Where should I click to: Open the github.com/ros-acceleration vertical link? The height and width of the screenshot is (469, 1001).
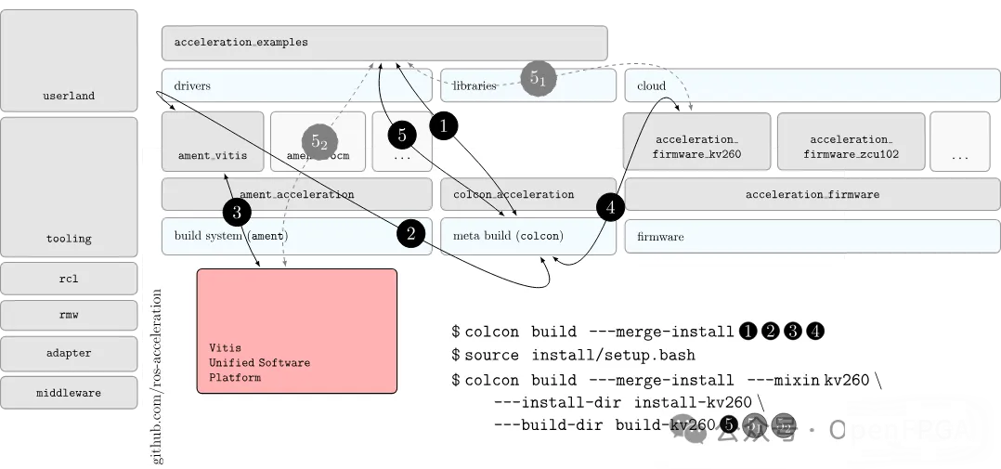pos(156,376)
